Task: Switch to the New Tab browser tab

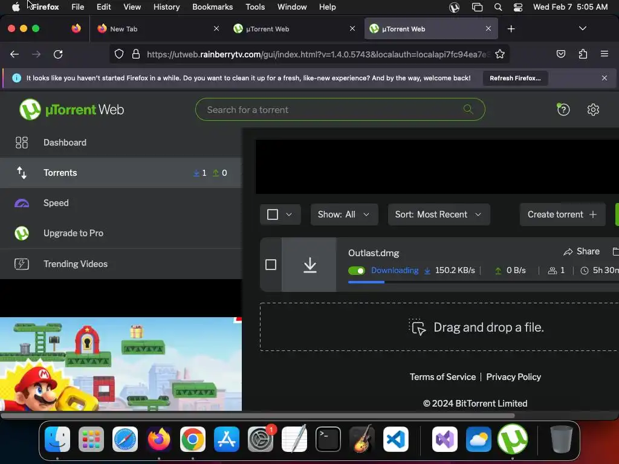Action: tap(158, 29)
